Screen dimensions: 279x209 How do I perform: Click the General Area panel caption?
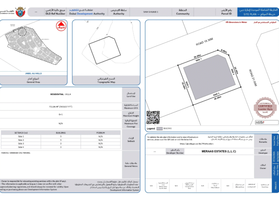coord(33,80)
